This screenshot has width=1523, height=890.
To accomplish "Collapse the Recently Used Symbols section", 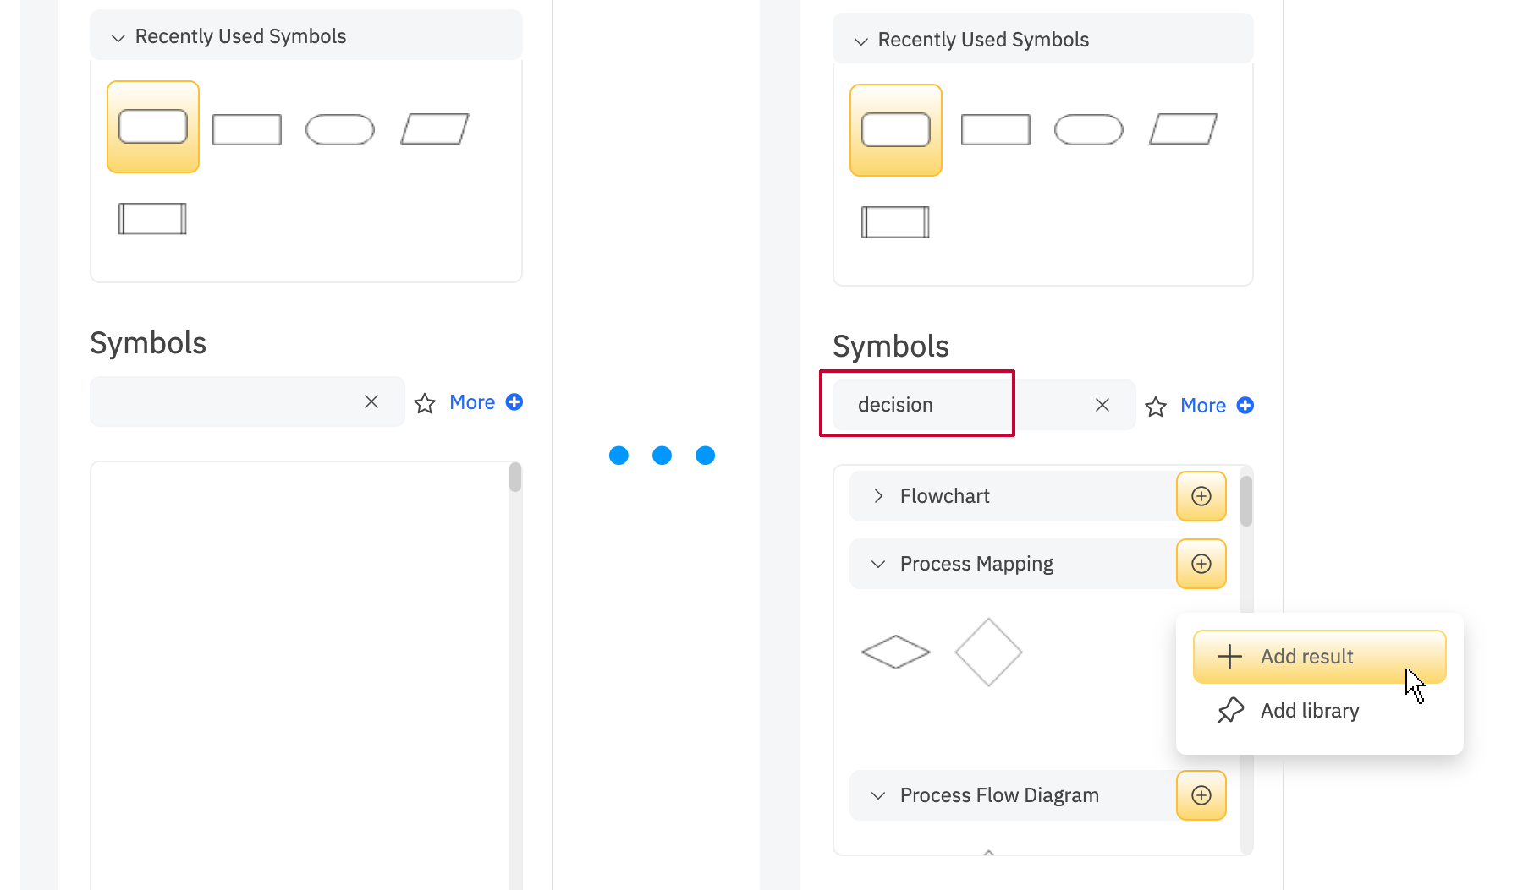I will [118, 37].
